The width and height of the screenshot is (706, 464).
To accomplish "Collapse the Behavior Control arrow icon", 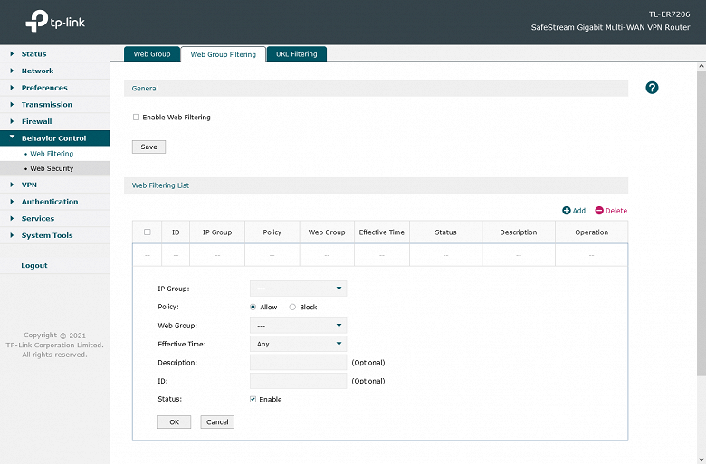I will pyautogui.click(x=12, y=137).
